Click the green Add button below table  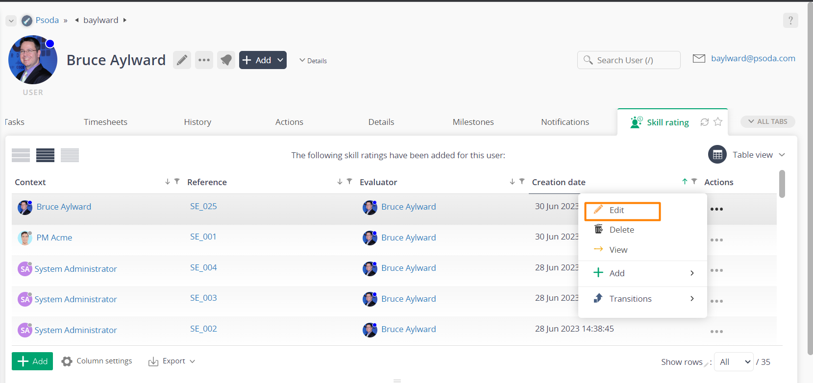[32, 361]
